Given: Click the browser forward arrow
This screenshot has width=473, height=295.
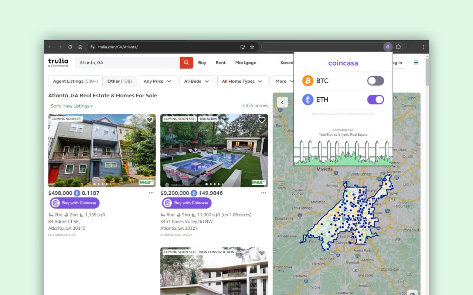Looking at the screenshot, I should (x=60, y=47).
